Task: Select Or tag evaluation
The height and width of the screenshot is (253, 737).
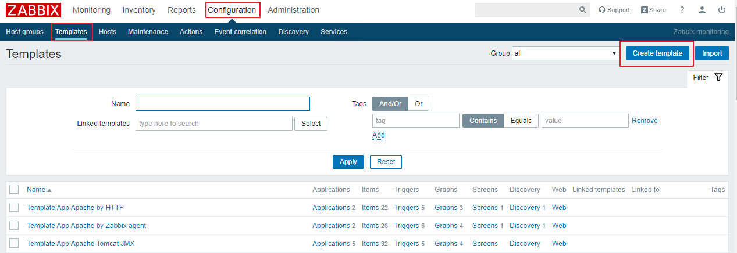Action: (419, 104)
